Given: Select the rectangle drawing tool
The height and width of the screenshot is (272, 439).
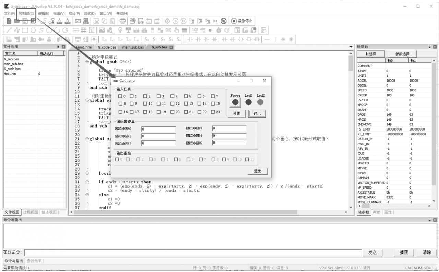Looking at the screenshot, I should [25, 30].
